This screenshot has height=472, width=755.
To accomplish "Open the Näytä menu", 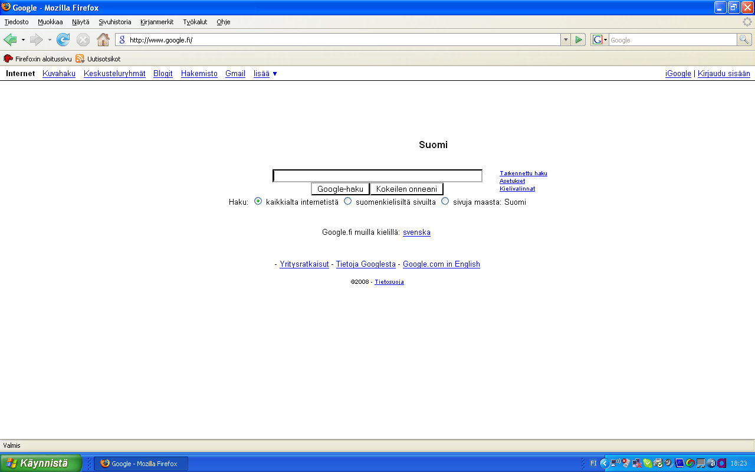I will pyautogui.click(x=81, y=22).
